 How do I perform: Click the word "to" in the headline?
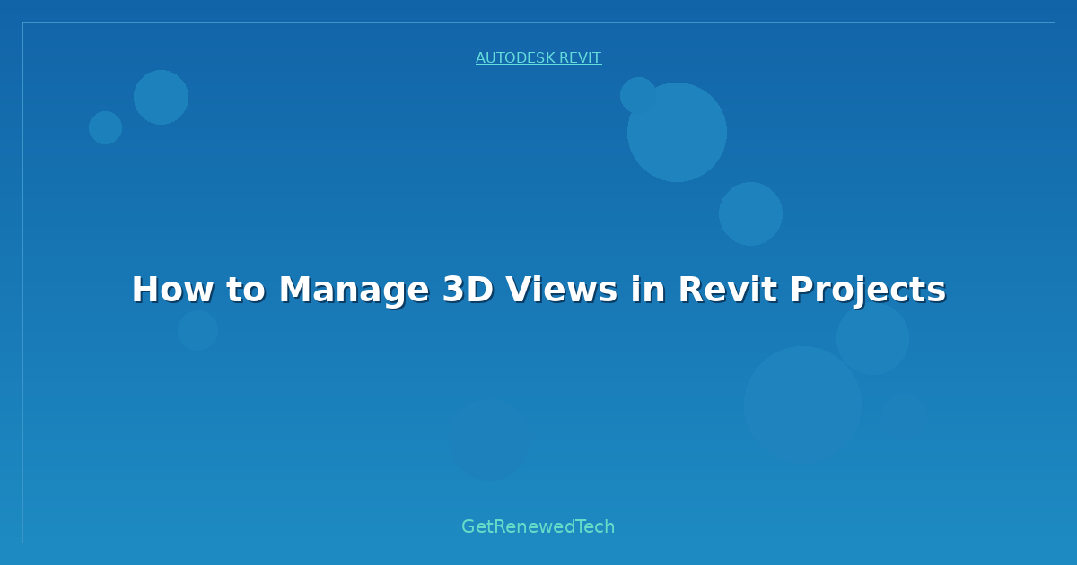[246, 291]
